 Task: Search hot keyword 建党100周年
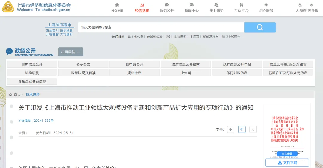231,36
